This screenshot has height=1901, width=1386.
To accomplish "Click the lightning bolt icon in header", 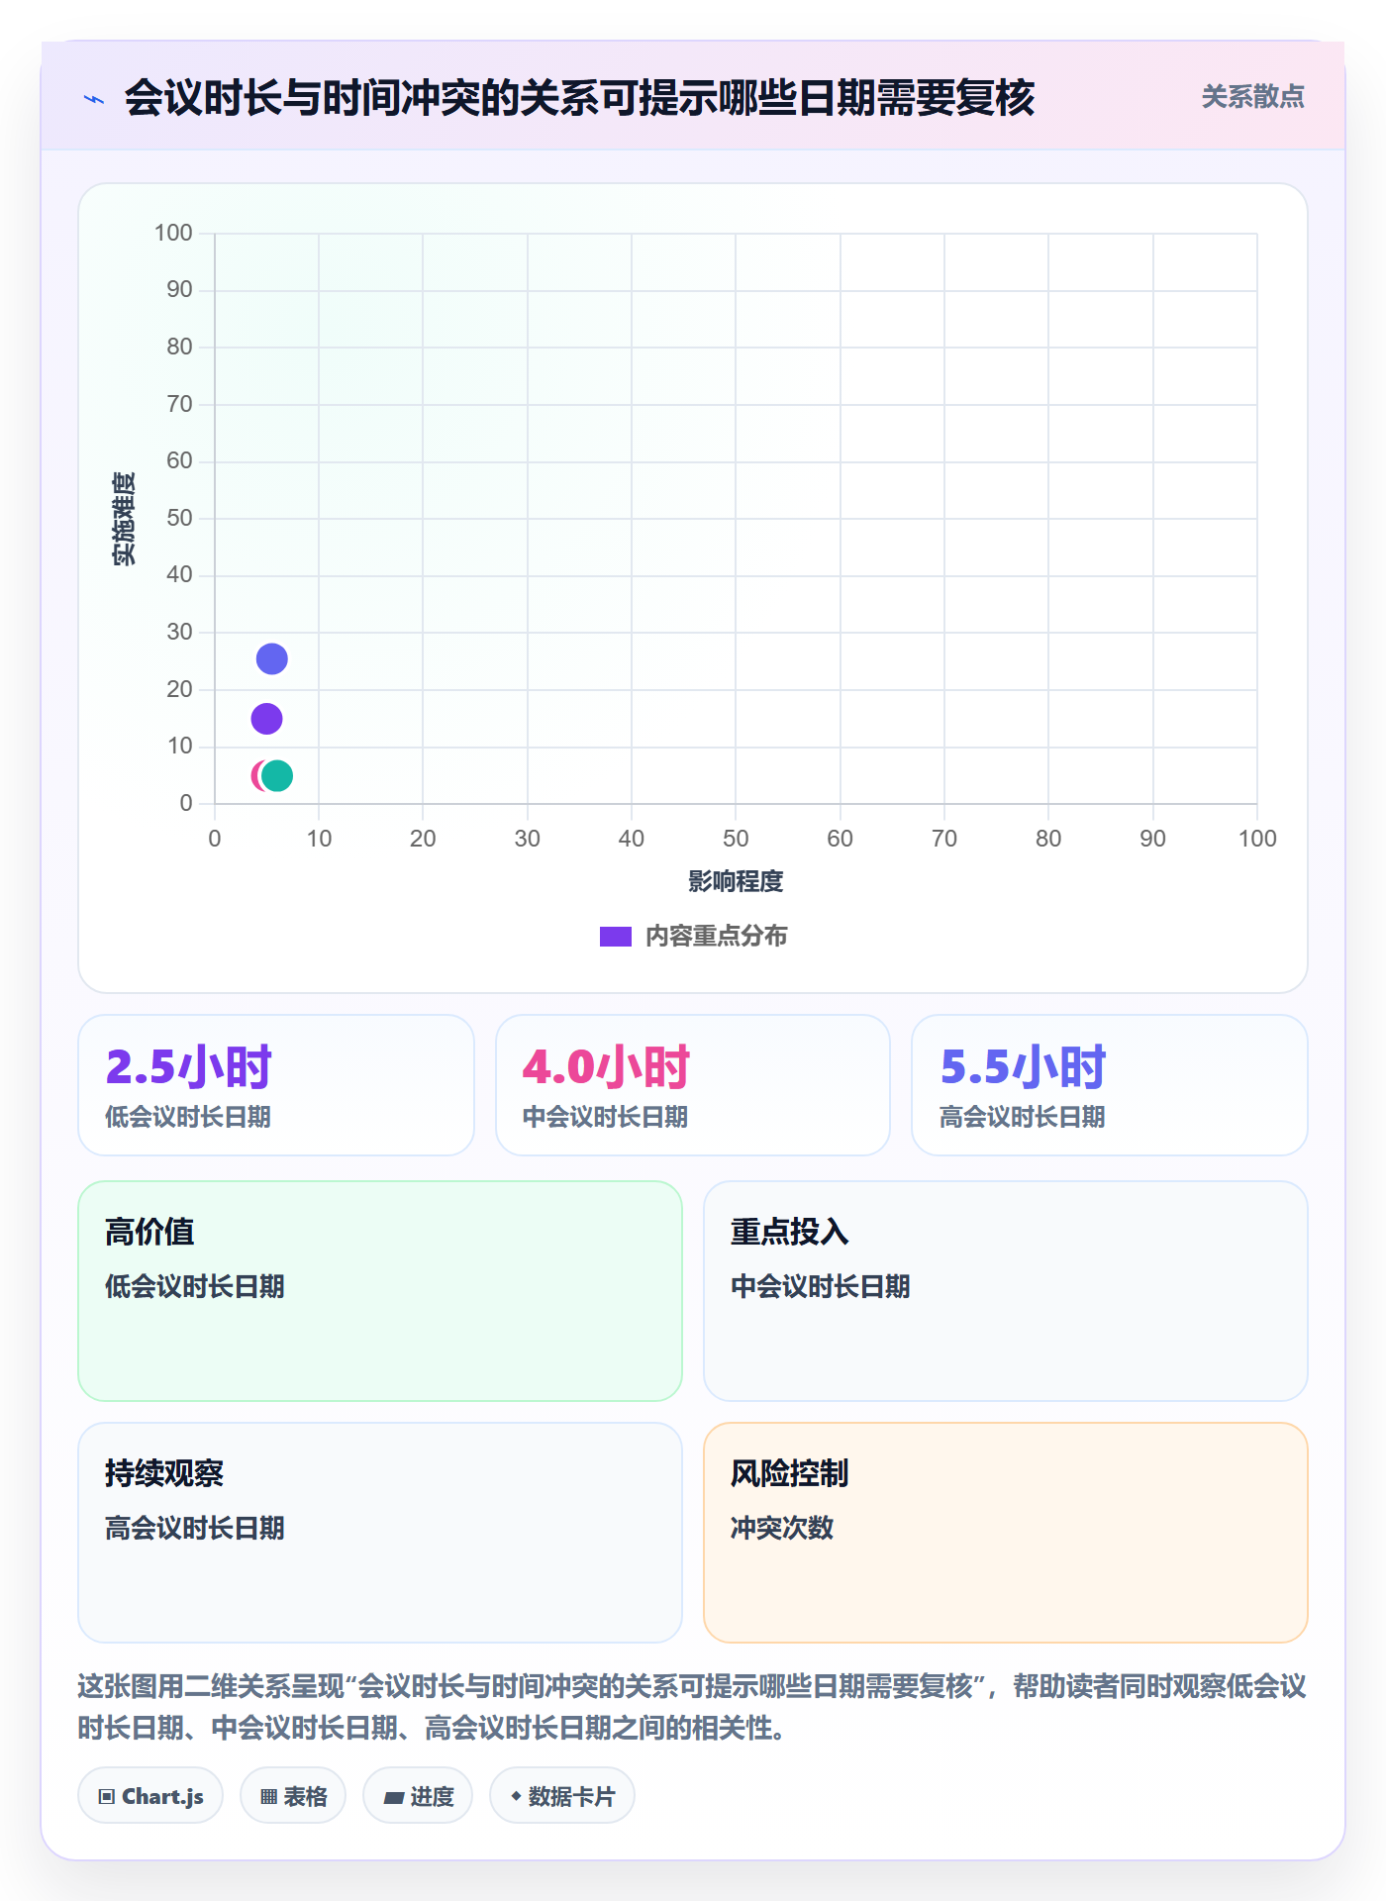I will (94, 99).
